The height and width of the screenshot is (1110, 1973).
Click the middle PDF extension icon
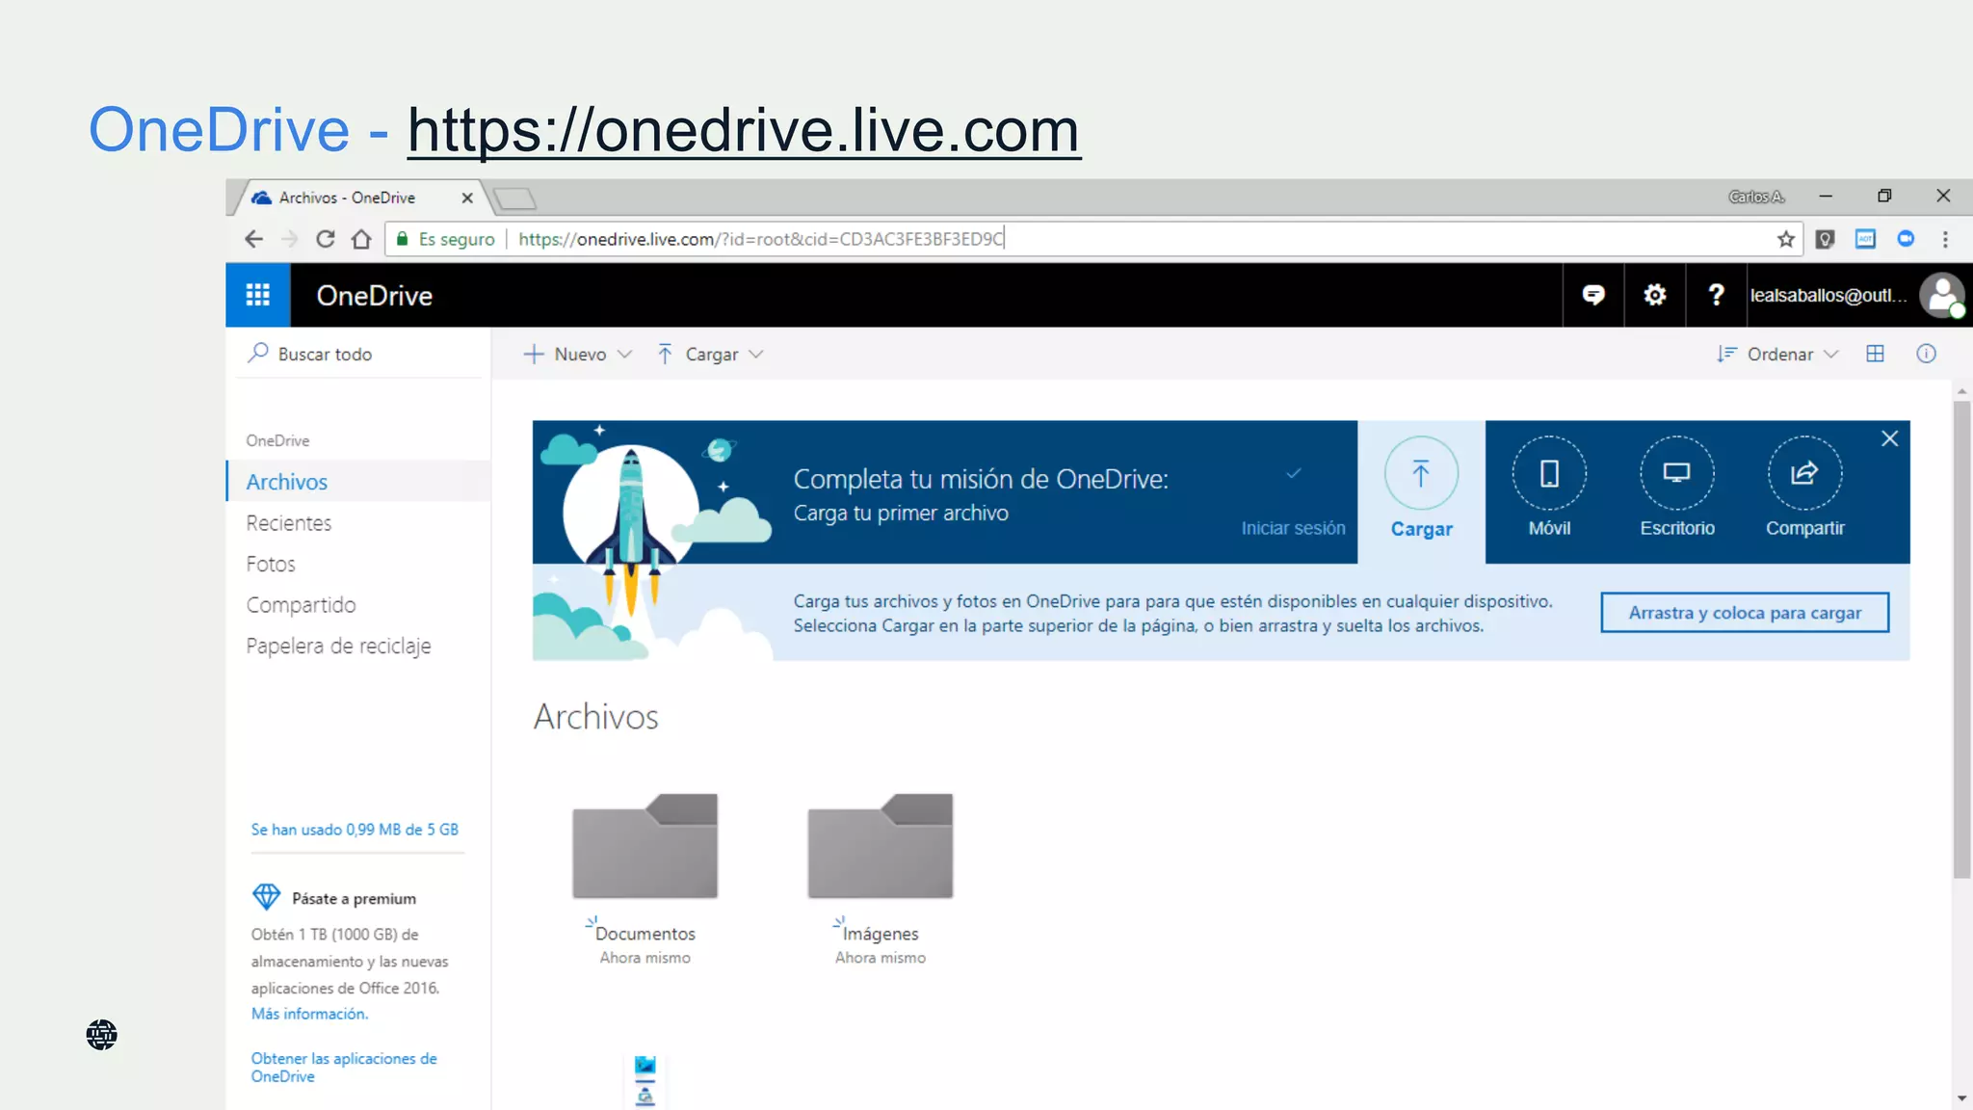tap(1865, 239)
